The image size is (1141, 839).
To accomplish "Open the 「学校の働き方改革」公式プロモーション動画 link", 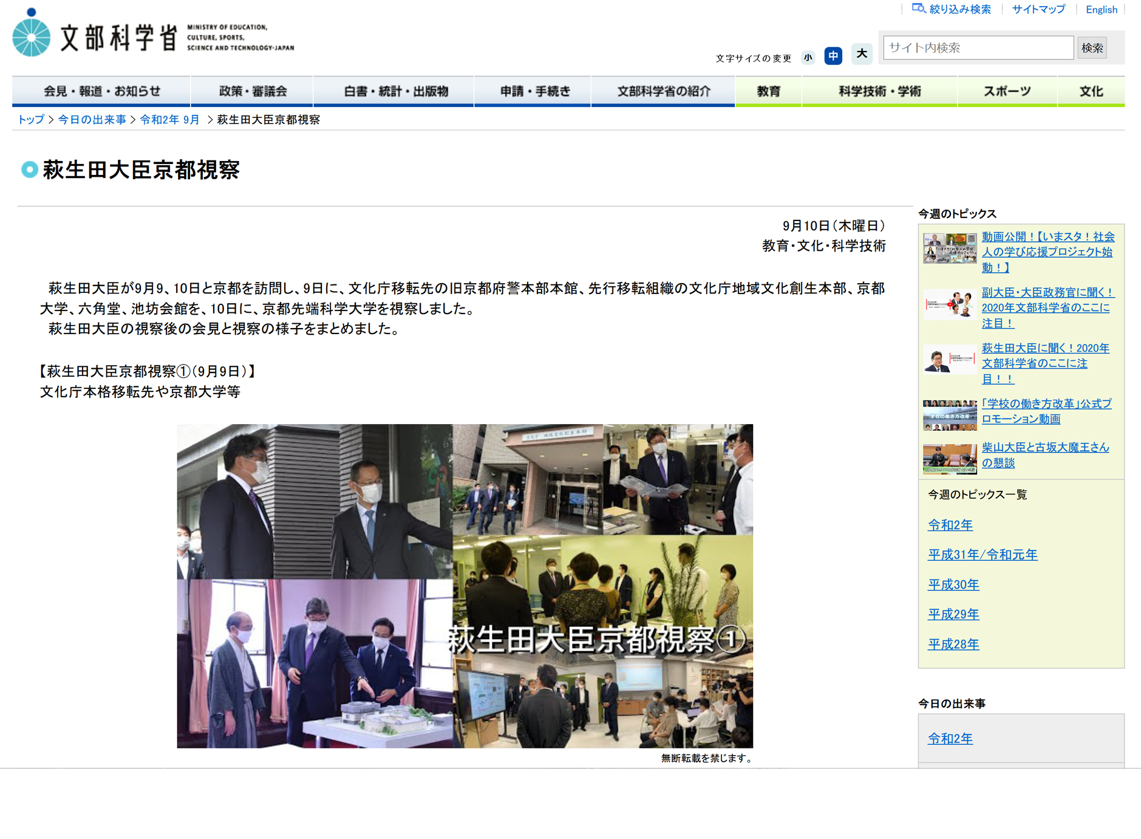I will pyautogui.click(x=1046, y=411).
